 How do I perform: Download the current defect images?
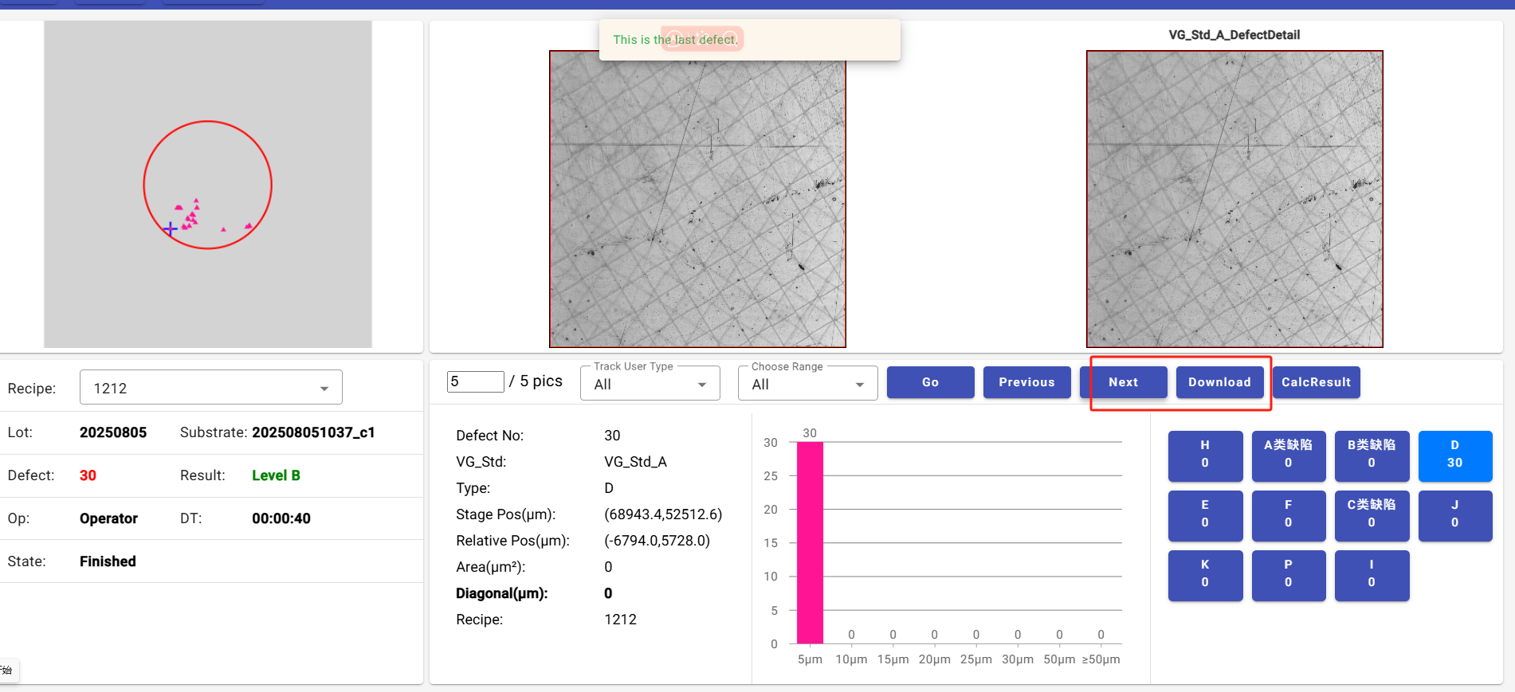tap(1219, 382)
